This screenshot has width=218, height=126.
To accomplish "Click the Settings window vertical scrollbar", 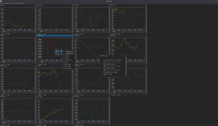I will [x=126, y=66].
